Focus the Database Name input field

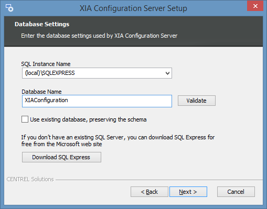(97, 101)
